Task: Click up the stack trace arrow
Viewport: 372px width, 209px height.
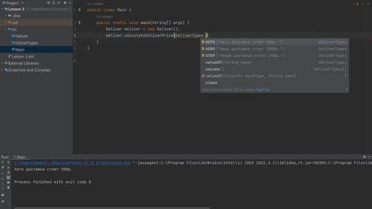Action: click(8, 163)
